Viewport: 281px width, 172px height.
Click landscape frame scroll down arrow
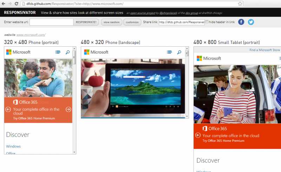click(187, 116)
